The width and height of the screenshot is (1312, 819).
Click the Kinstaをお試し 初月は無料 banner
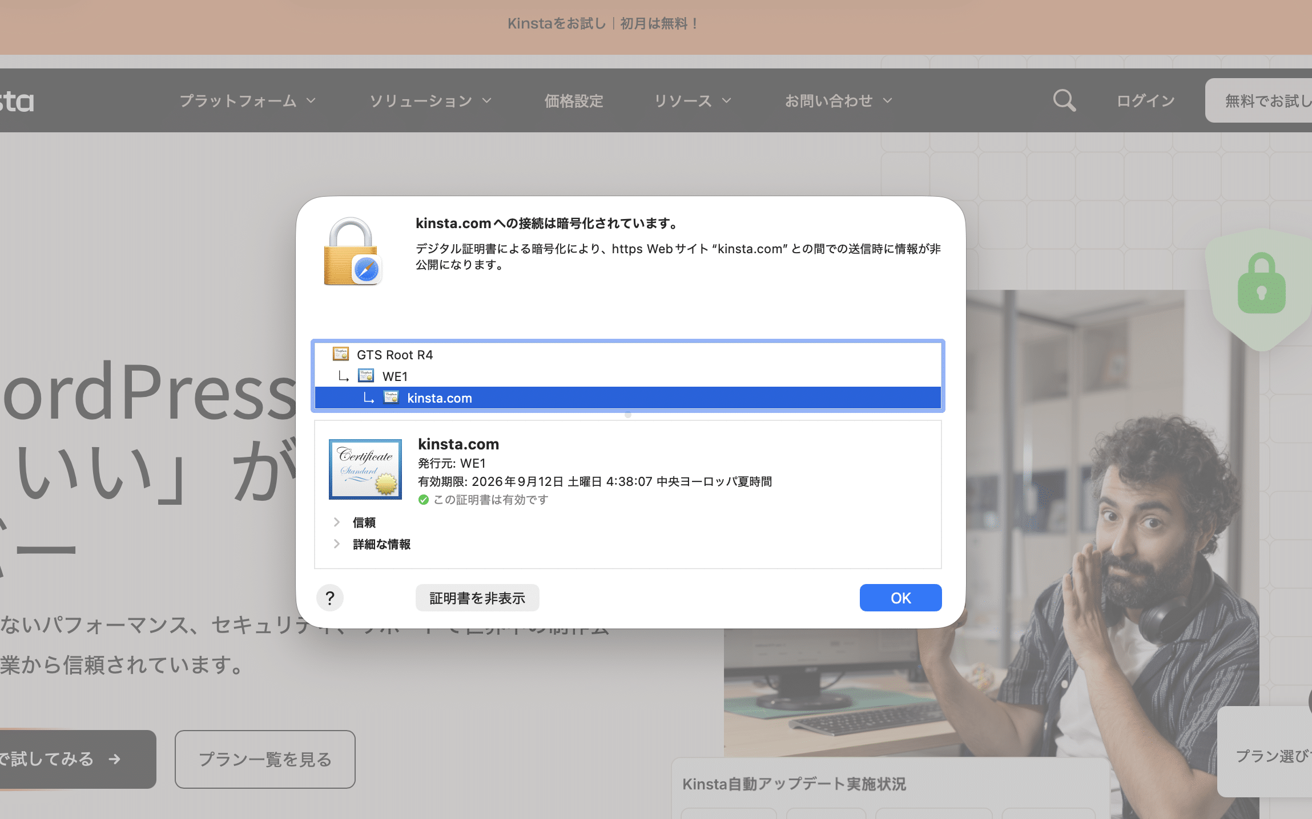(x=602, y=23)
